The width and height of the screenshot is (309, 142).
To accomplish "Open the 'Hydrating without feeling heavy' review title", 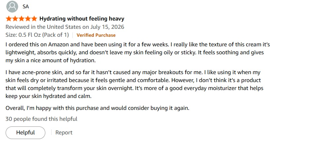I will coord(82,19).
